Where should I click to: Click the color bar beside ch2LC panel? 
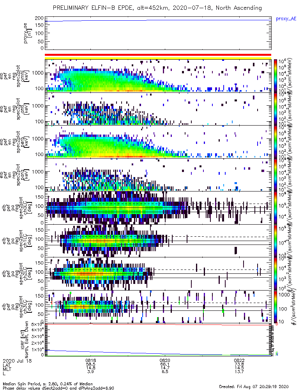275,274
